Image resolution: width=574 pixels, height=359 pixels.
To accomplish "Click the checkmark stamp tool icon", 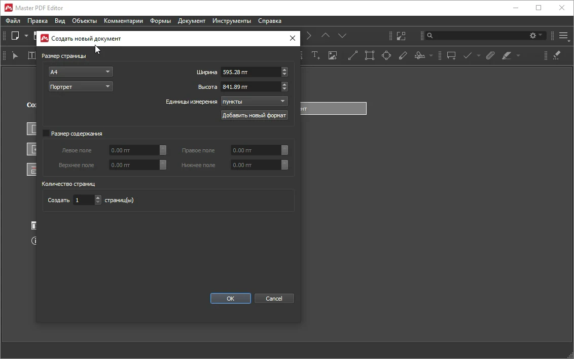I will (468, 56).
